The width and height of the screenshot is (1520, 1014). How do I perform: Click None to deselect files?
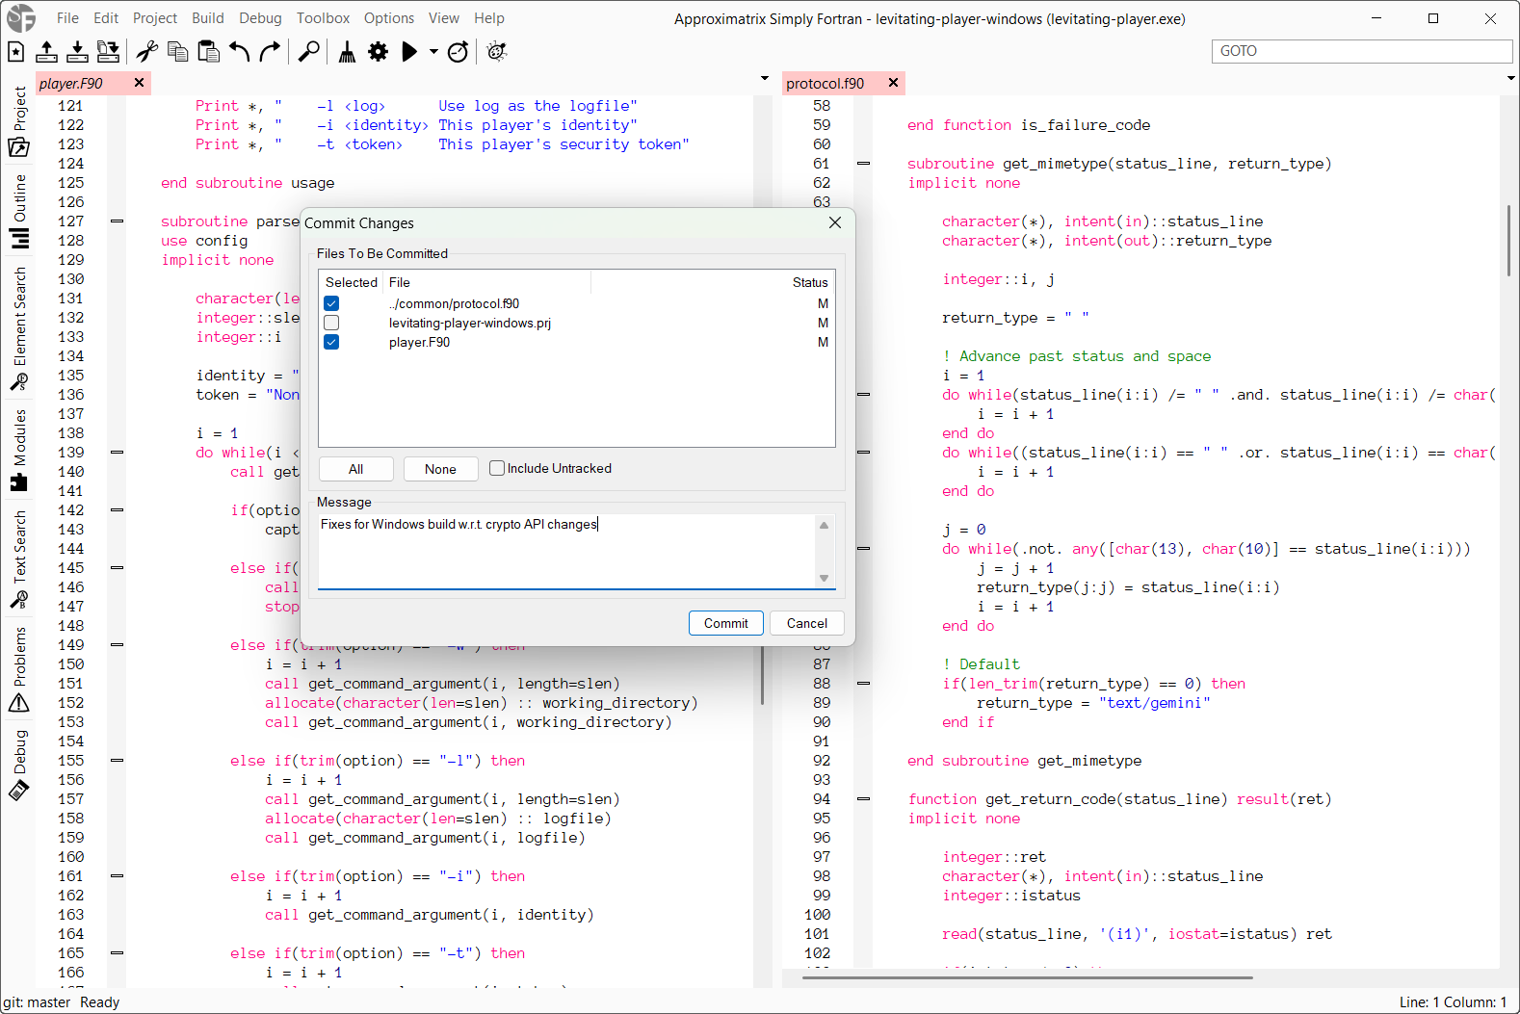(x=441, y=469)
